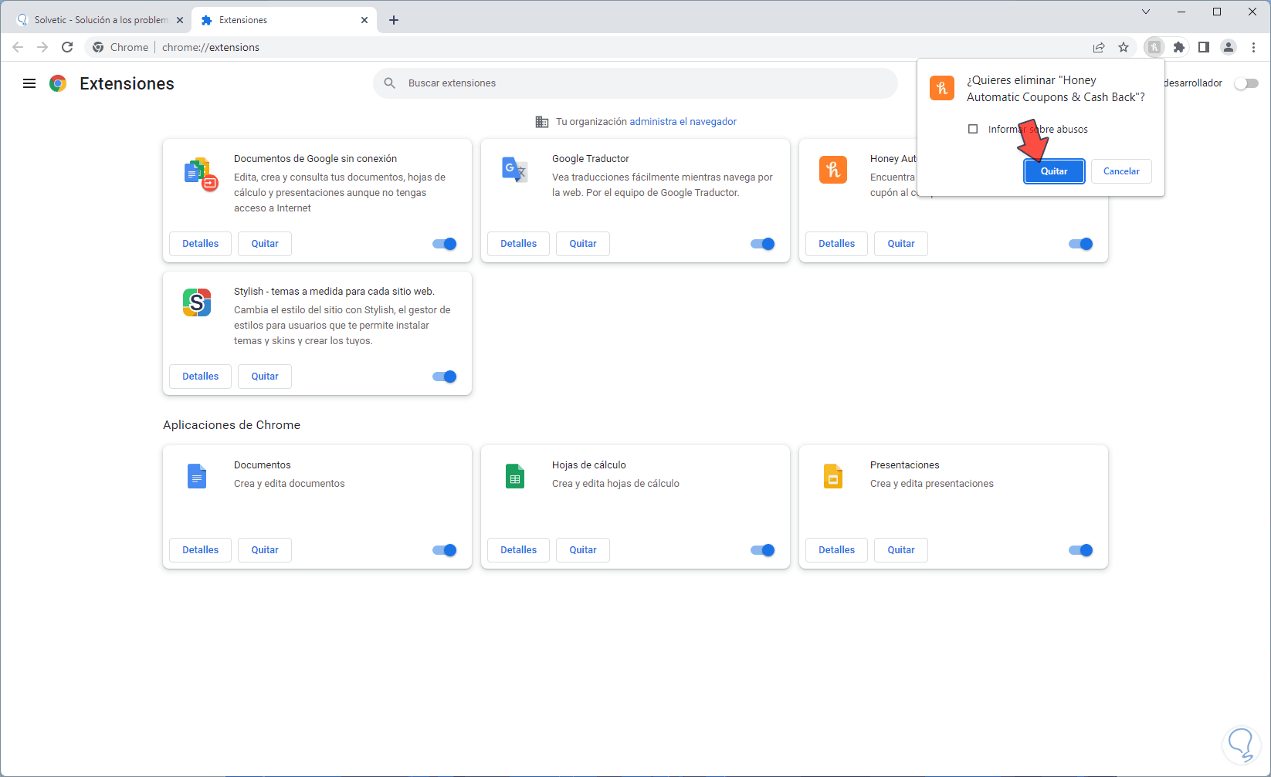The image size is (1271, 777).
Task: Click the Honey extension card icon
Action: pyautogui.click(x=833, y=170)
